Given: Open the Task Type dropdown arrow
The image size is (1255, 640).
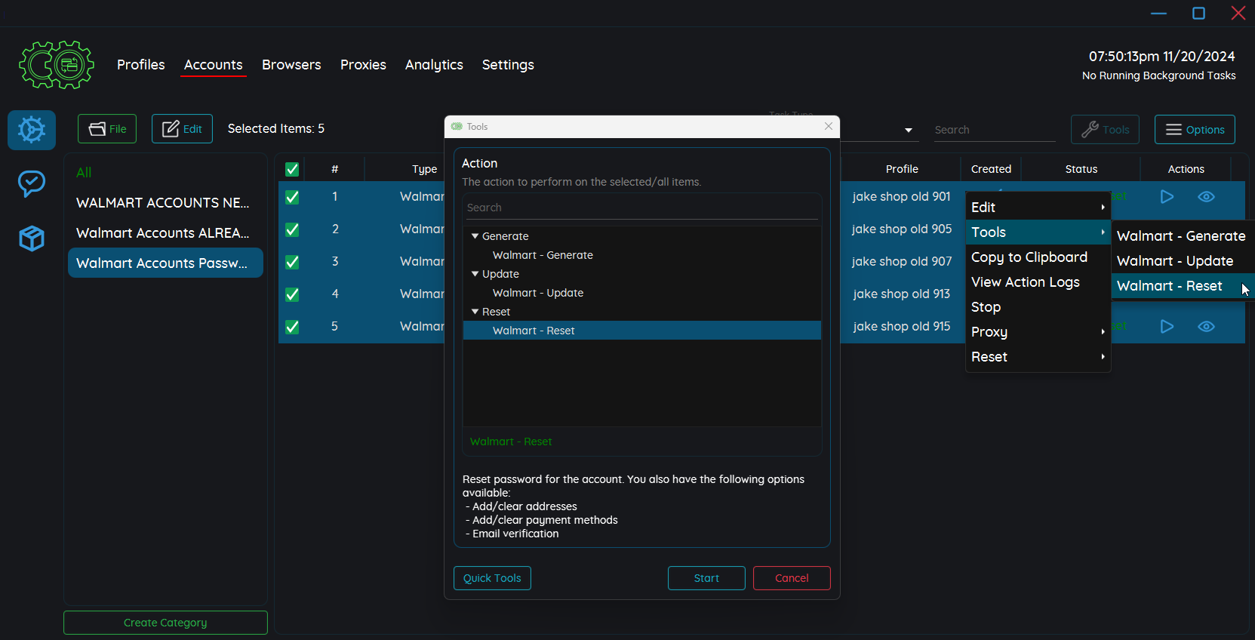Looking at the screenshot, I should click(908, 131).
